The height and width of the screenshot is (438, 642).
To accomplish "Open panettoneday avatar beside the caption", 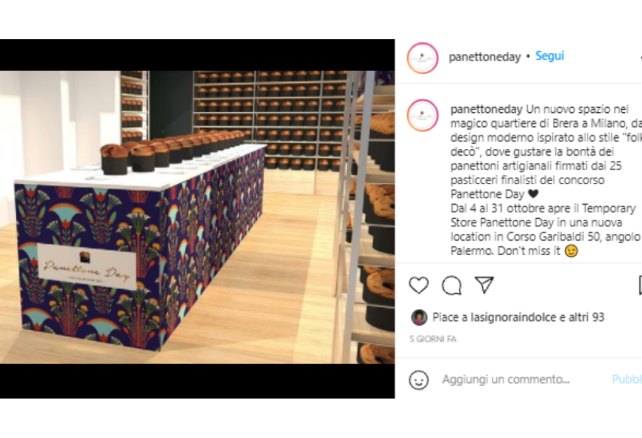I will click(x=422, y=115).
